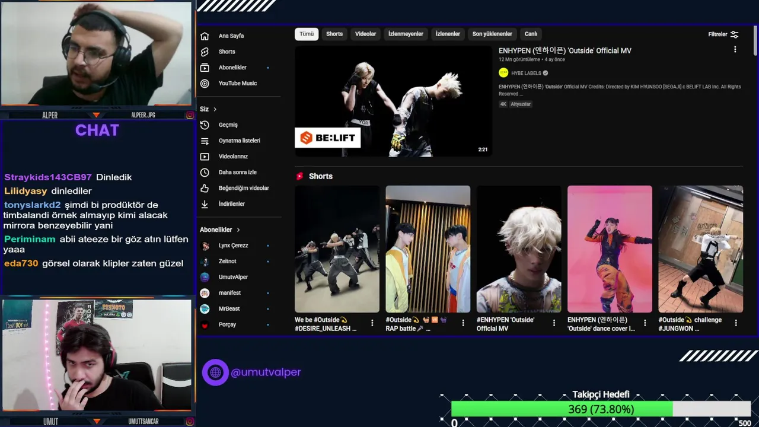Viewport: 759px width, 427px height.
Task: Click the Ana Sayfa label
Action: [x=231, y=36]
